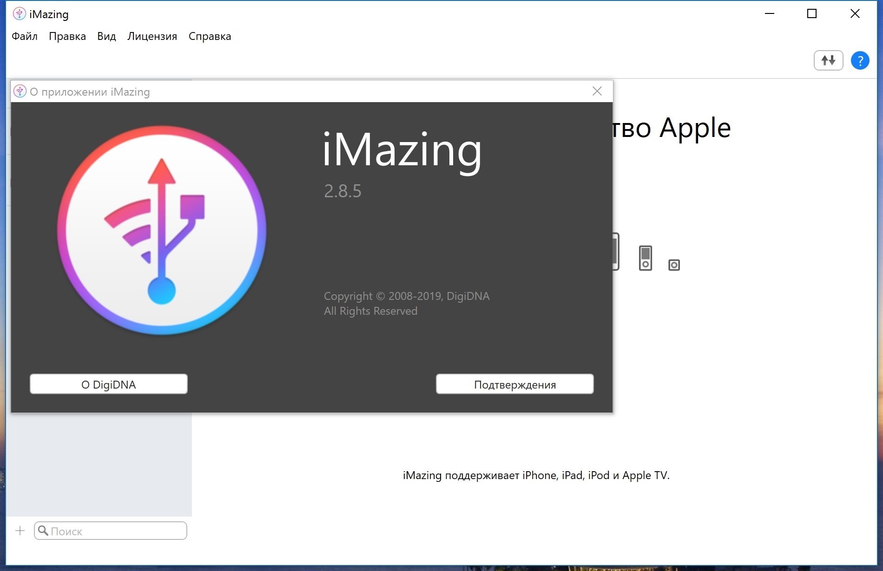This screenshot has width=883, height=571.
Task: Close the О приложении iMazing dialog
Action: (597, 91)
